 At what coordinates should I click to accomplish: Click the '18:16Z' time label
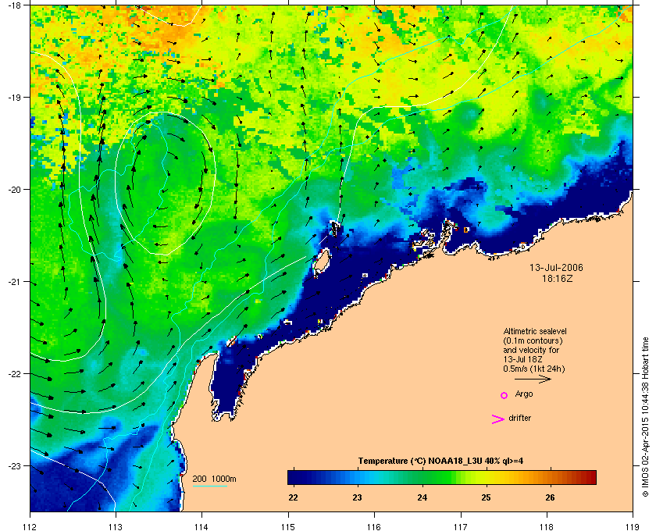coord(558,278)
